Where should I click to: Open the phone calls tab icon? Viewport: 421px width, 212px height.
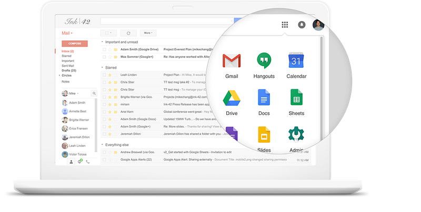click(88, 162)
